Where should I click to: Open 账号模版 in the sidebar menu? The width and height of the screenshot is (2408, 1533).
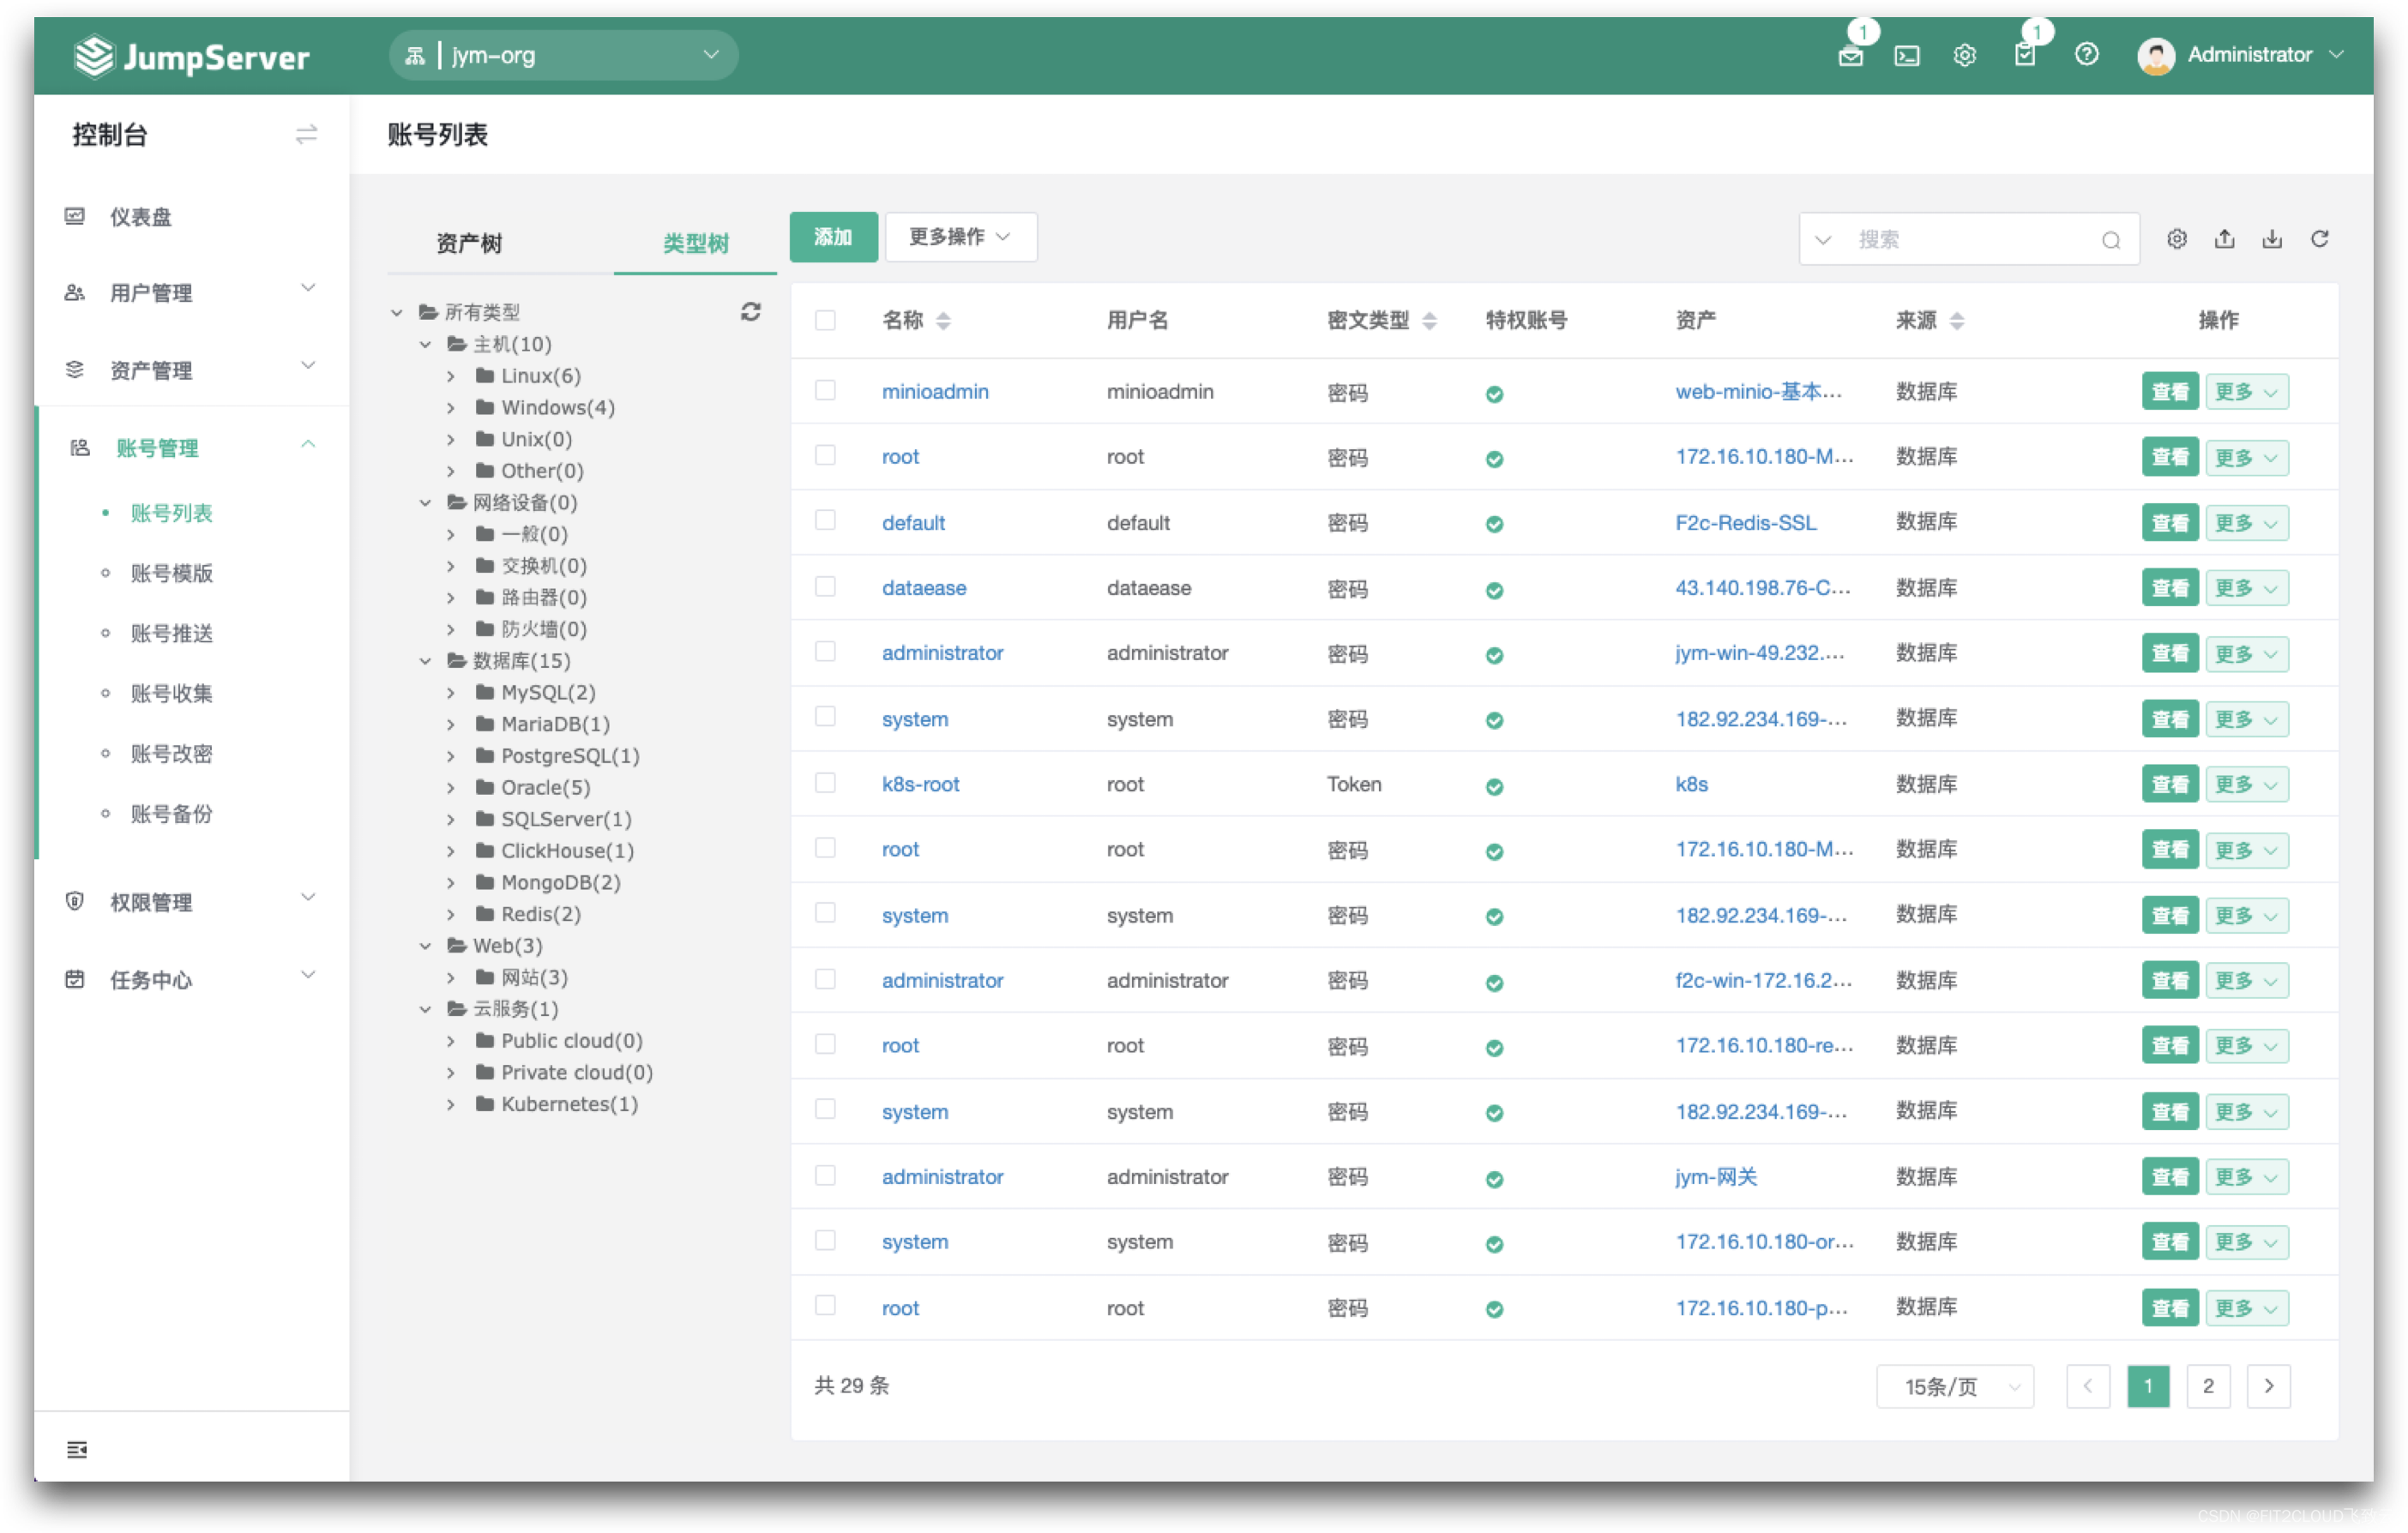(172, 573)
